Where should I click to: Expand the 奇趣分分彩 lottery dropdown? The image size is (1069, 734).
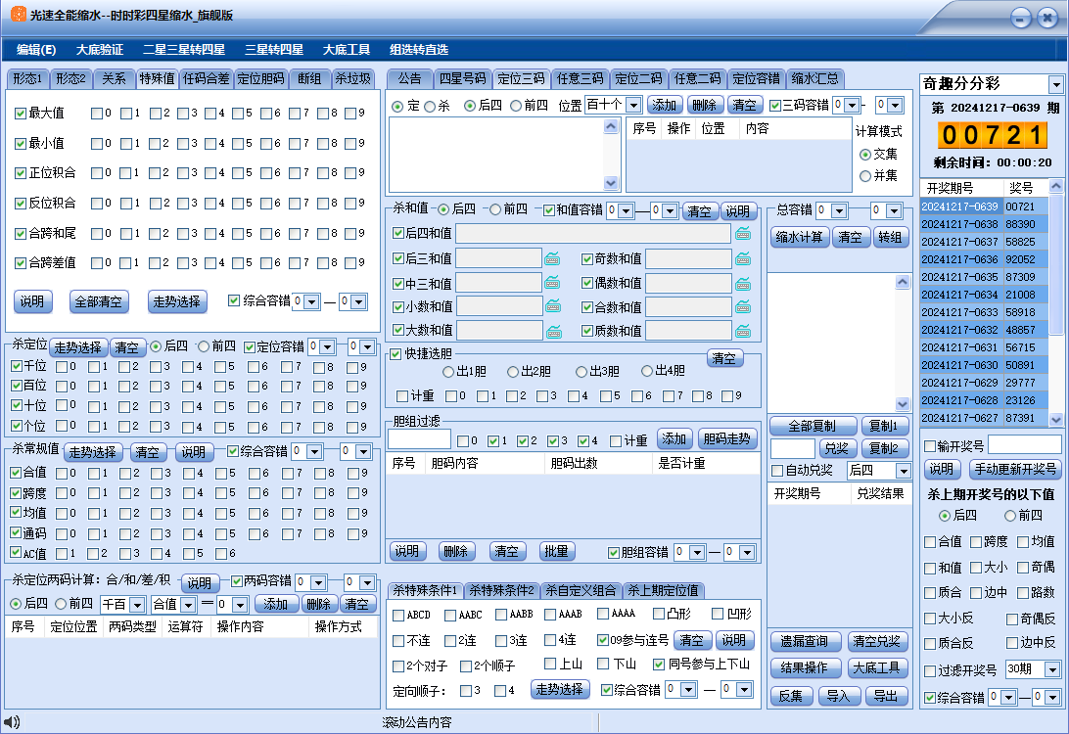(1055, 85)
